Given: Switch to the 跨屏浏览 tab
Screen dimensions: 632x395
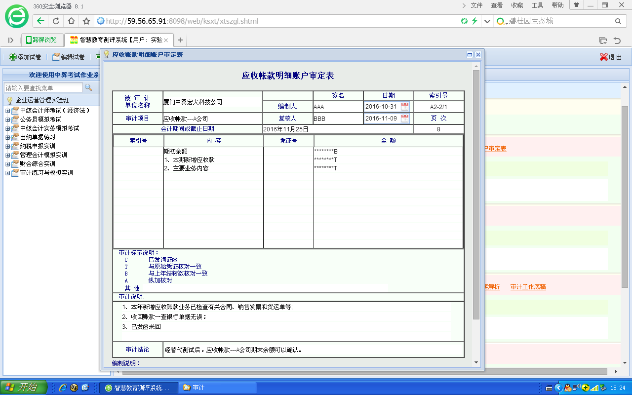Looking at the screenshot, I should pos(41,40).
